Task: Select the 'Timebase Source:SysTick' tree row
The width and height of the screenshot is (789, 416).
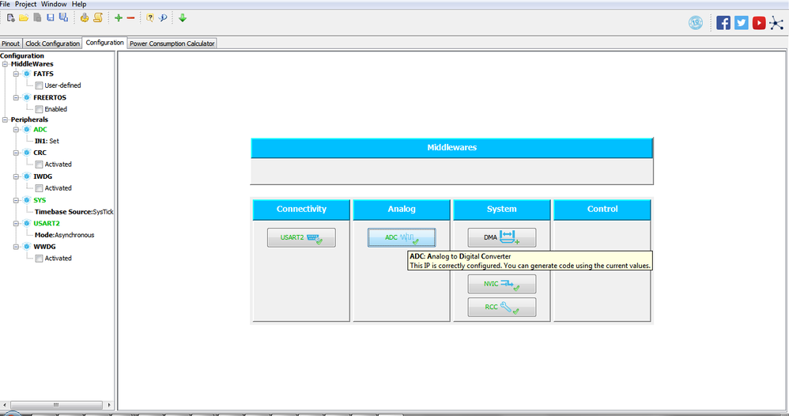Action: (74, 212)
